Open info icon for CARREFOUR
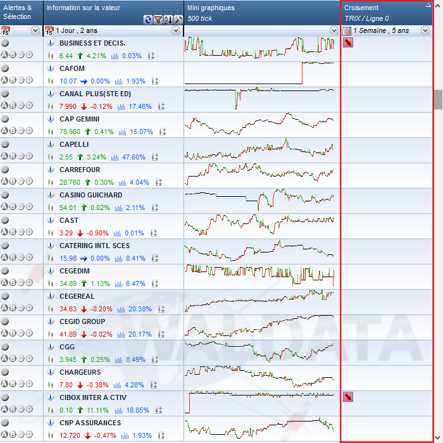The height and width of the screenshot is (443, 443). click(51, 170)
